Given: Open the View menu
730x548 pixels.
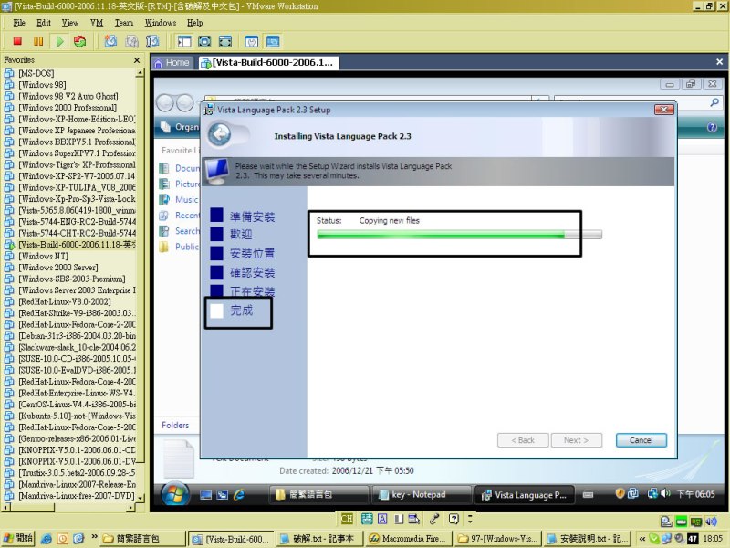Looking at the screenshot, I should point(70,23).
